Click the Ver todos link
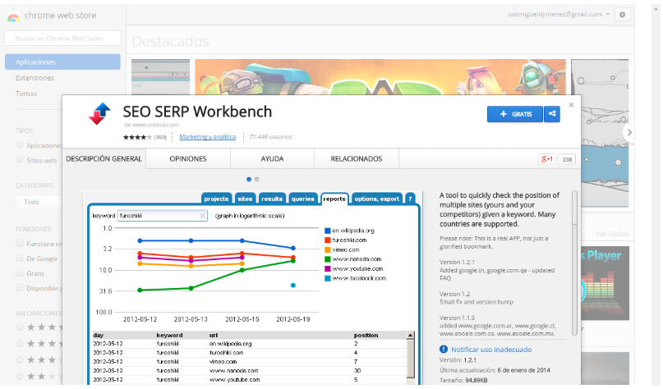 (x=612, y=234)
